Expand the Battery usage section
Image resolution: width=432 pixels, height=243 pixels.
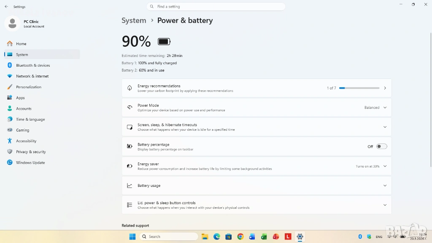[x=256, y=186]
